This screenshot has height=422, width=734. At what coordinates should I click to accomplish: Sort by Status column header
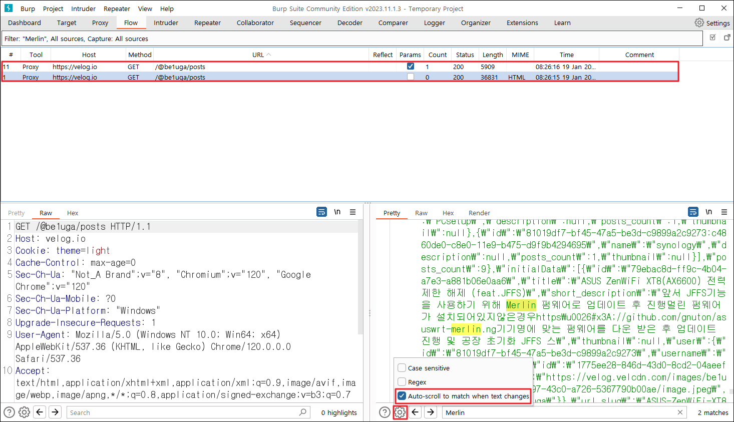tap(465, 55)
